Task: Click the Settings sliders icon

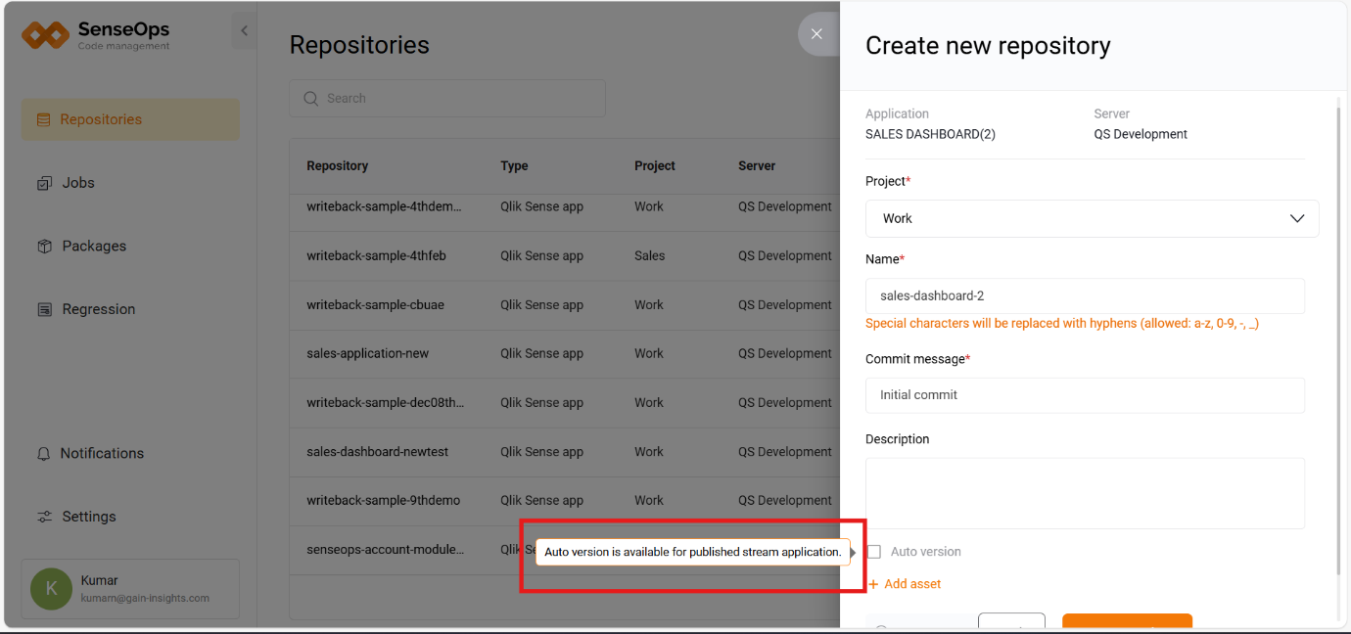Action: click(44, 517)
